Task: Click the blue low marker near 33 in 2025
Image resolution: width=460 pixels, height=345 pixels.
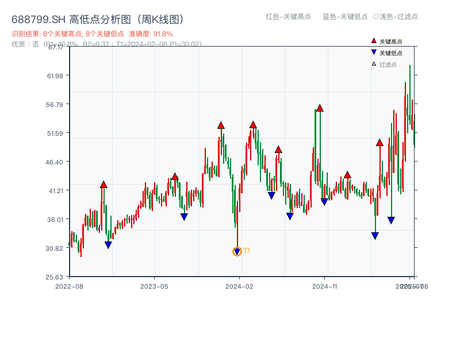Action: [x=375, y=236]
